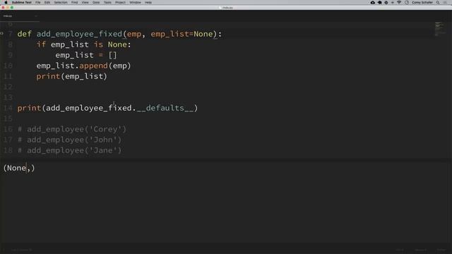
Task: Click the commented add_employee('John') line
Action: (x=69, y=140)
